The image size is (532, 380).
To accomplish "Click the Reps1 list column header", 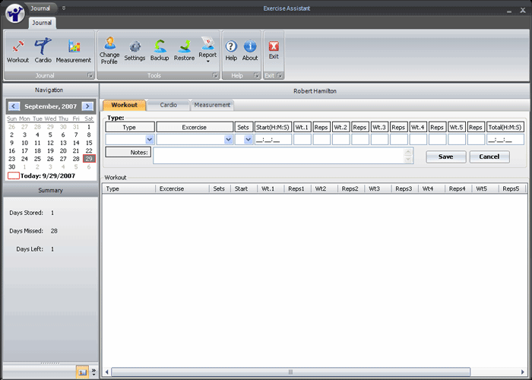I will click(298, 188).
